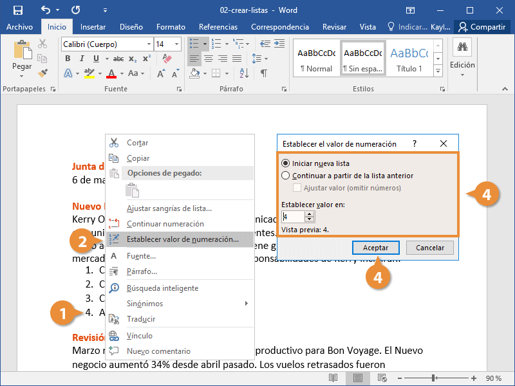
Task: Sort the selected text alphabetically
Action: click(244, 73)
